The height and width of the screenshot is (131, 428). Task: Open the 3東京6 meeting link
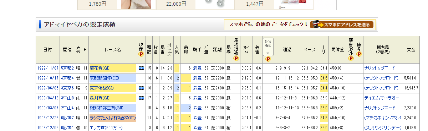pos(67,88)
